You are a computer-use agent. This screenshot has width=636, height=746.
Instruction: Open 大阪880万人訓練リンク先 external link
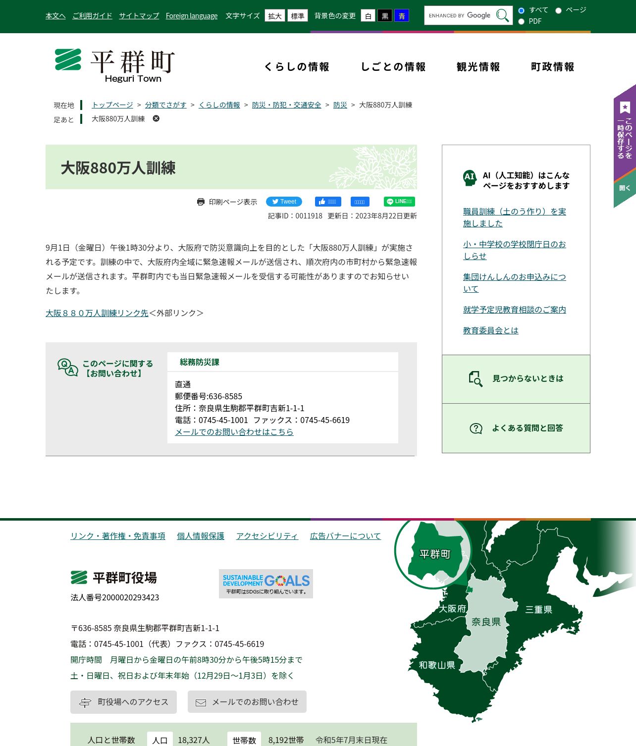coord(97,313)
